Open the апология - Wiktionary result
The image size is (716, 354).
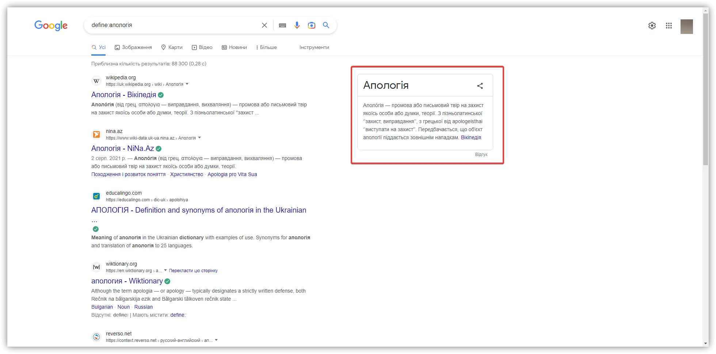[127, 281]
